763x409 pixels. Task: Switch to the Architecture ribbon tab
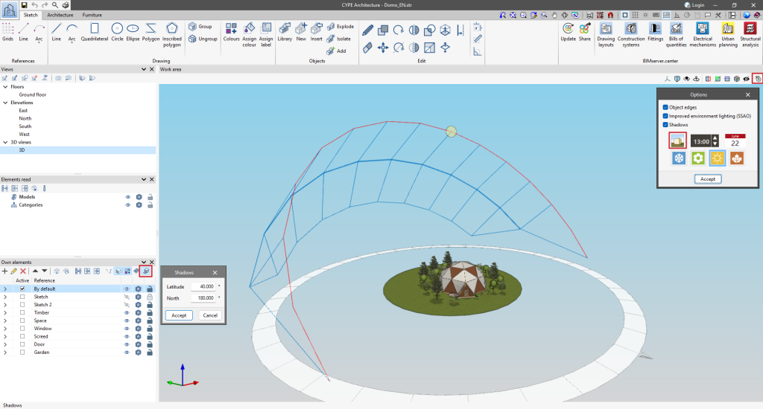point(60,14)
